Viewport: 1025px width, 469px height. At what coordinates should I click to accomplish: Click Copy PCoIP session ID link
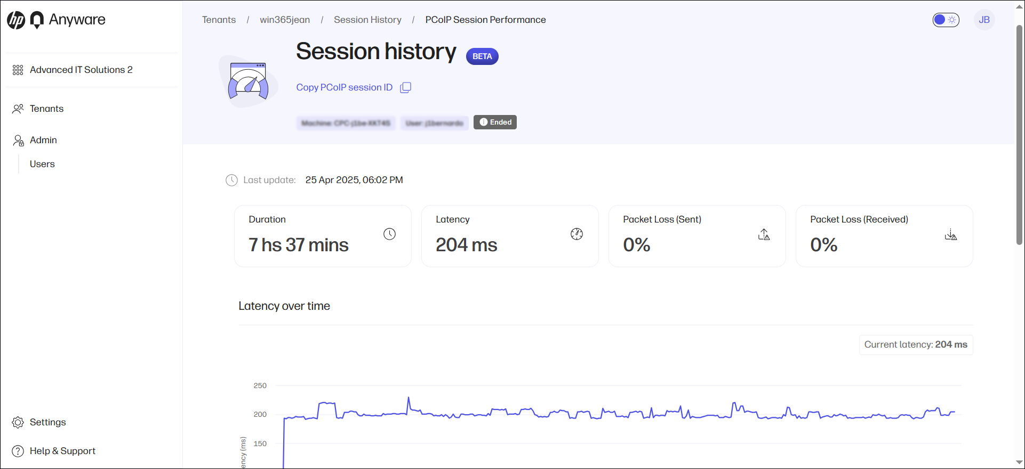(x=344, y=87)
